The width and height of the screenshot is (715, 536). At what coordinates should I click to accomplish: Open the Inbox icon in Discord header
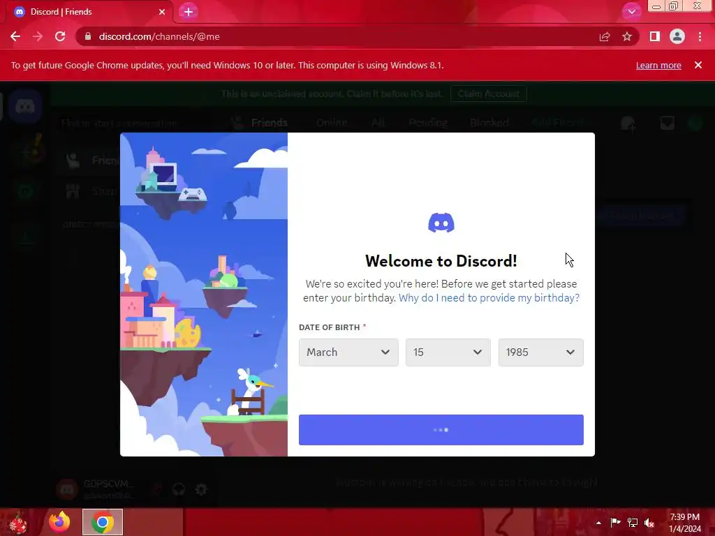pos(667,123)
